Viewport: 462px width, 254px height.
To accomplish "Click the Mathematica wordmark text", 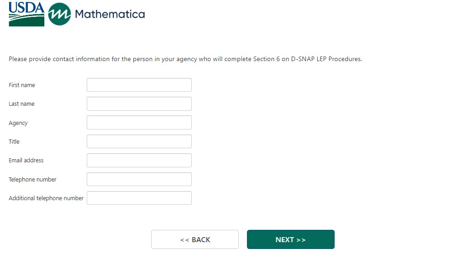I will pyautogui.click(x=110, y=14).
